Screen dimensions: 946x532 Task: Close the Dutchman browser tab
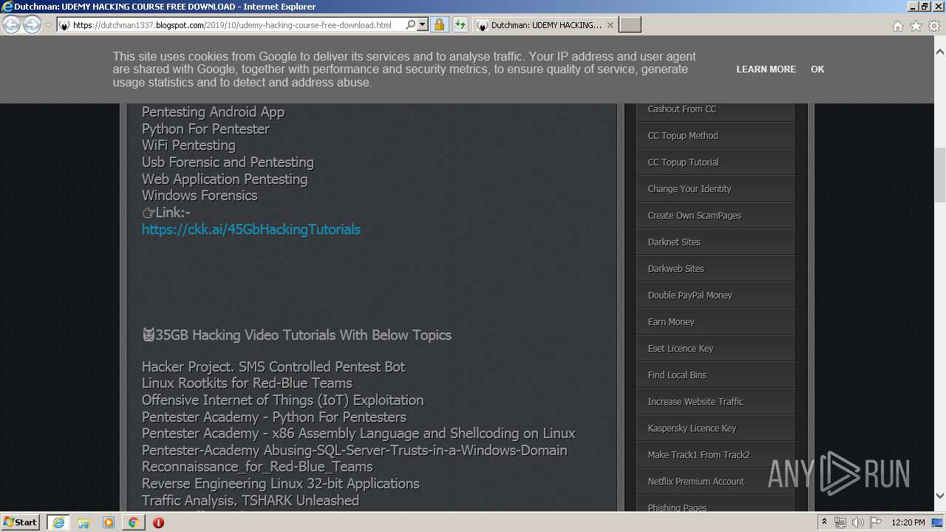point(610,25)
